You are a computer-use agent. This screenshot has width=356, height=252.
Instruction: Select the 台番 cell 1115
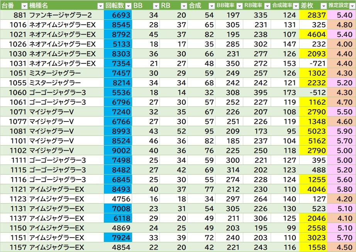tap(14, 170)
